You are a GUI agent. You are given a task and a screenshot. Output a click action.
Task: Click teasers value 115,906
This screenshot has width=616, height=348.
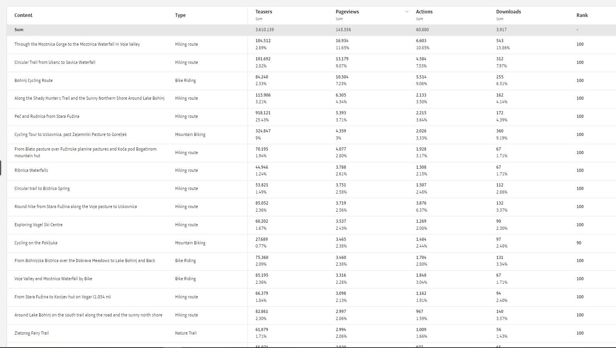pyautogui.click(x=263, y=95)
